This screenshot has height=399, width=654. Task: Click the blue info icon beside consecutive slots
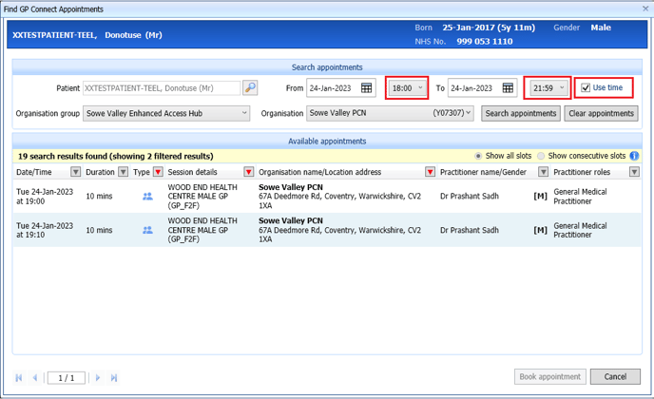click(x=634, y=156)
